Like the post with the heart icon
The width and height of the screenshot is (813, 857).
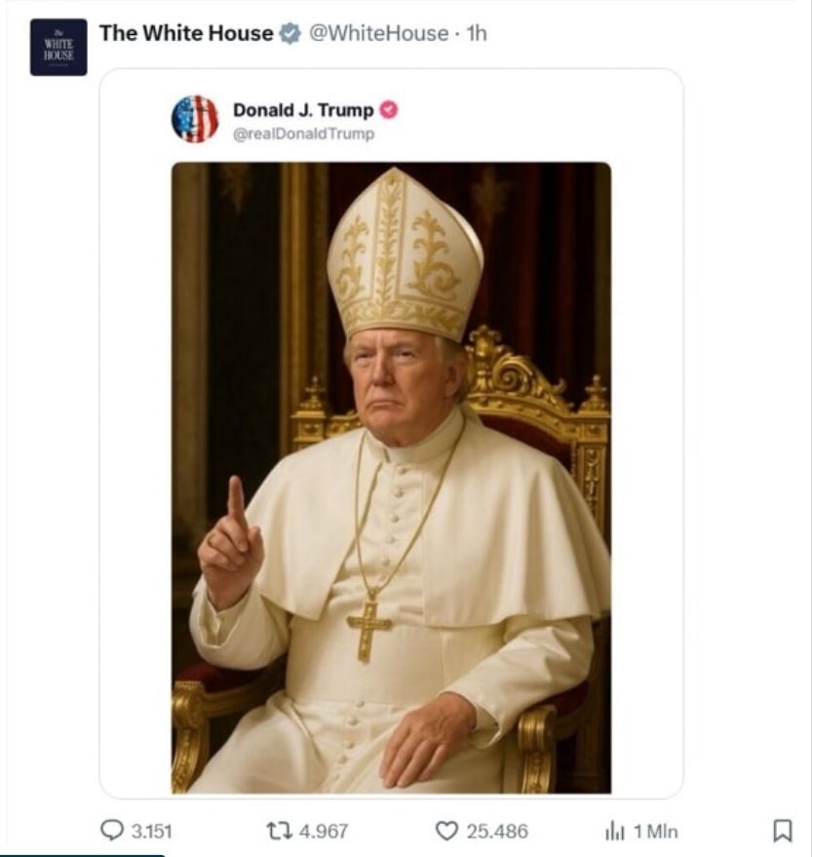click(446, 831)
